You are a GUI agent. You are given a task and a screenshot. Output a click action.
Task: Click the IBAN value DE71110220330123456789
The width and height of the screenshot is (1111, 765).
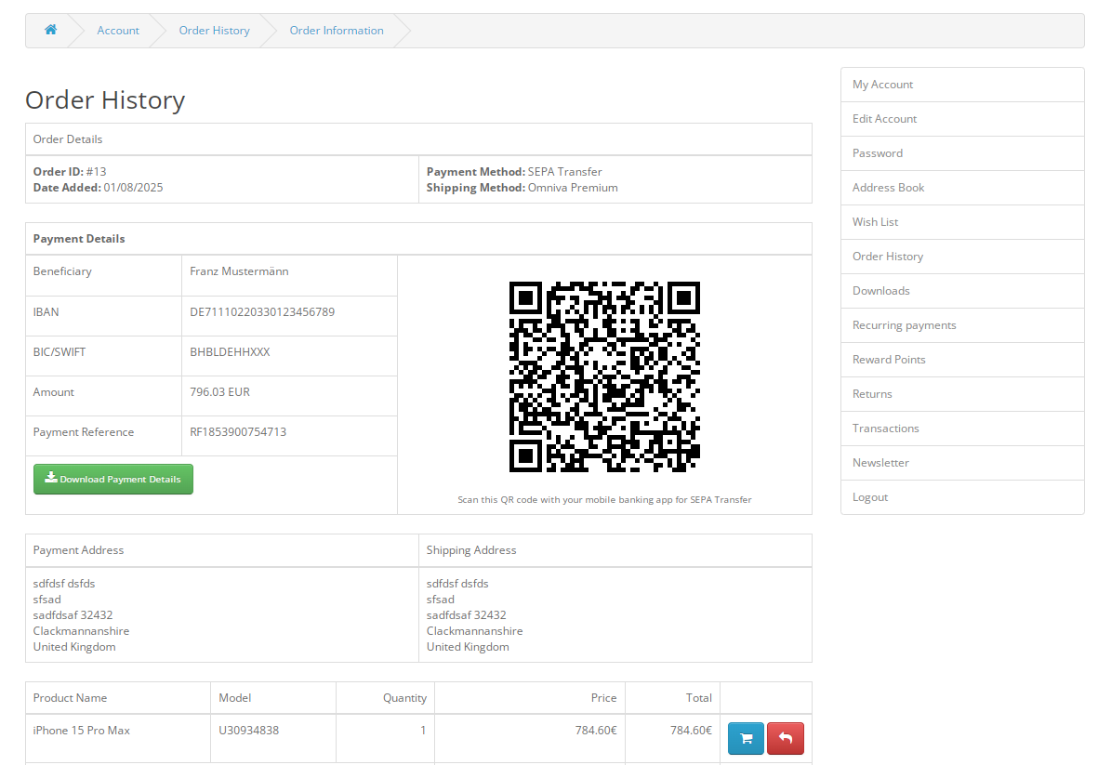262,311
